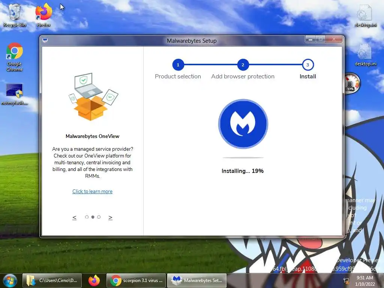This screenshot has height=288, width=384.
Task: Click the Malwarebytes OneView heading
Action: (x=92, y=136)
